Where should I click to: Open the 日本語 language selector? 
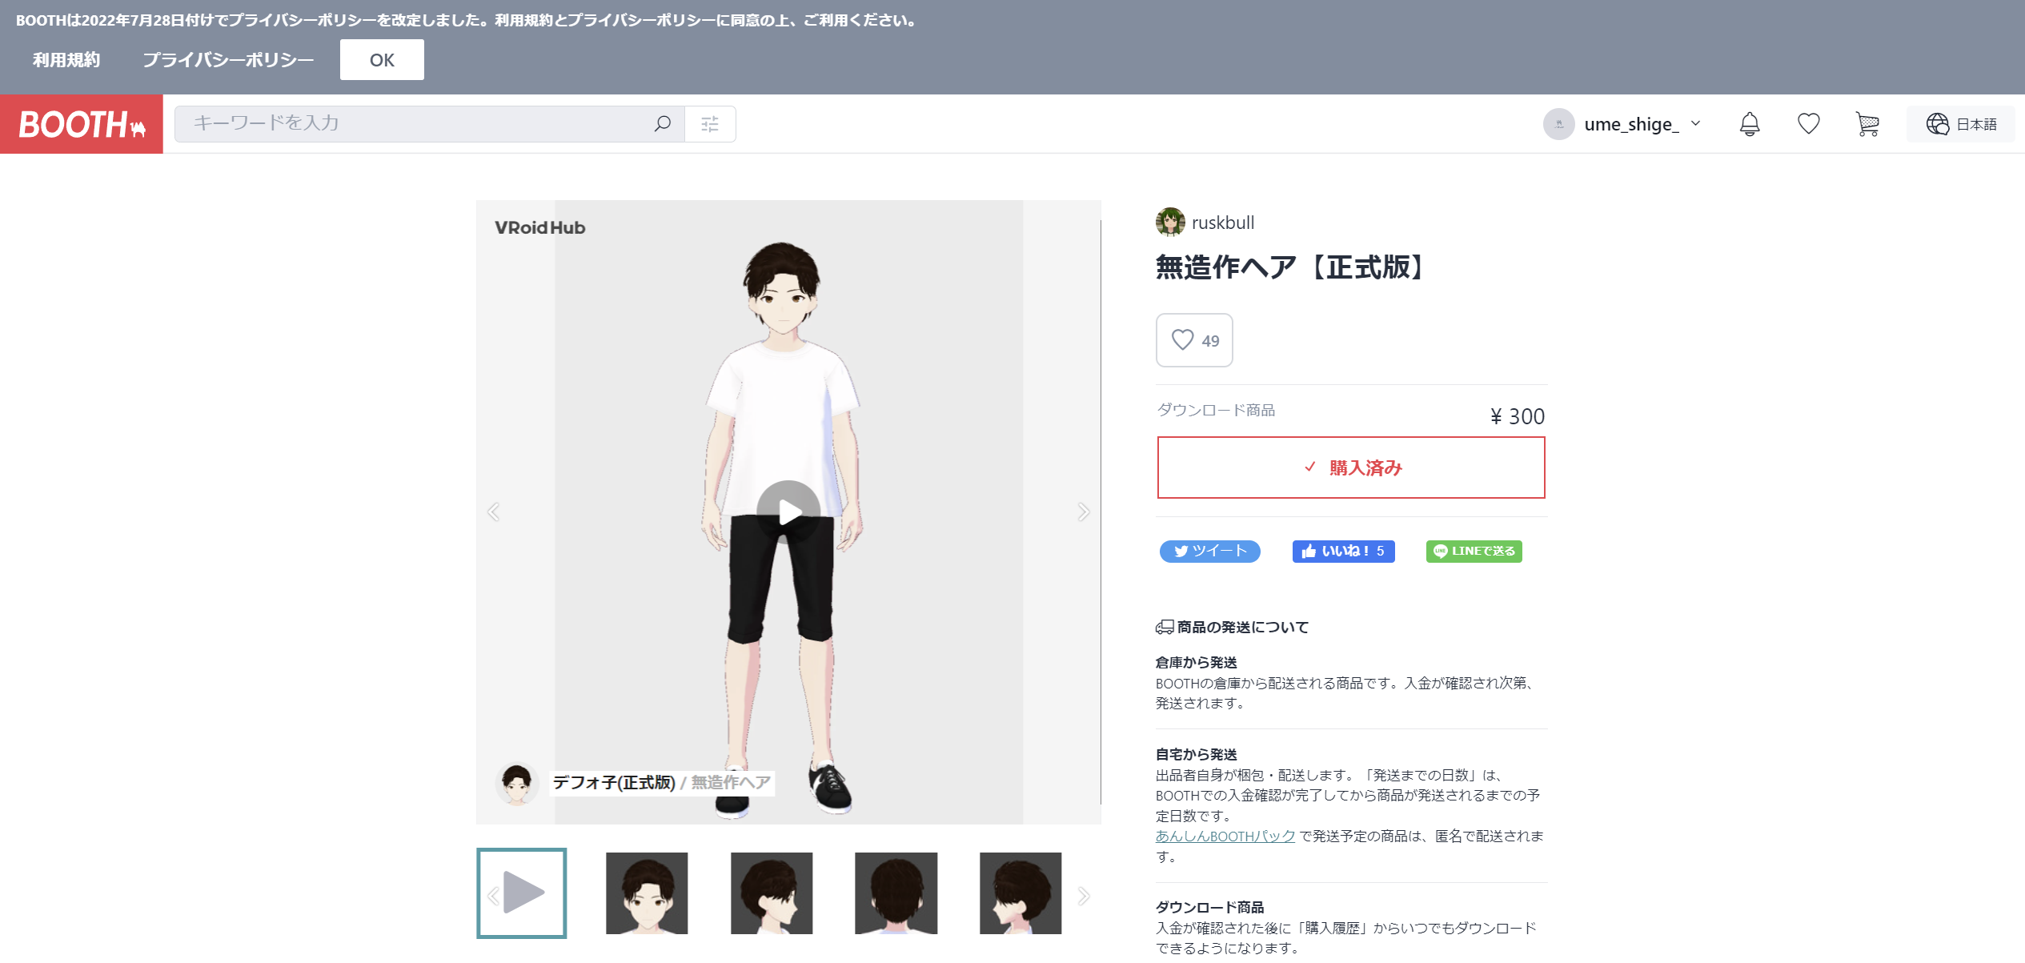(1961, 124)
